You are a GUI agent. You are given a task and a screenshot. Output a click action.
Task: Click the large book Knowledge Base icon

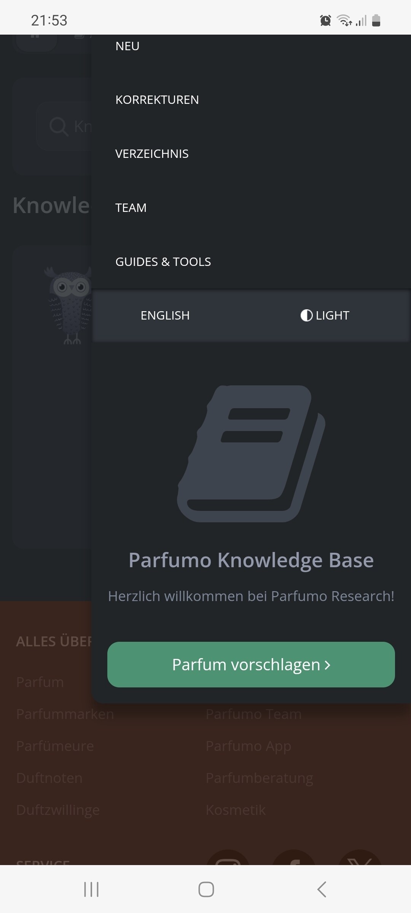[x=251, y=453]
